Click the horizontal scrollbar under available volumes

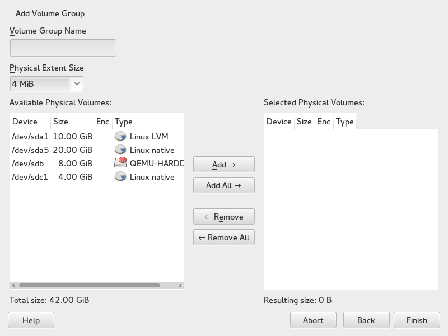click(90, 285)
